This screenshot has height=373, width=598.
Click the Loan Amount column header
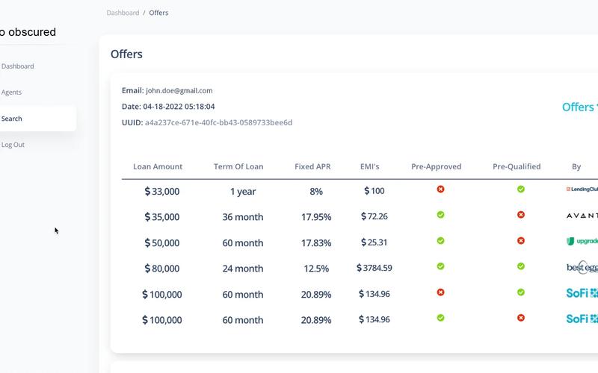(x=158, y=166)
